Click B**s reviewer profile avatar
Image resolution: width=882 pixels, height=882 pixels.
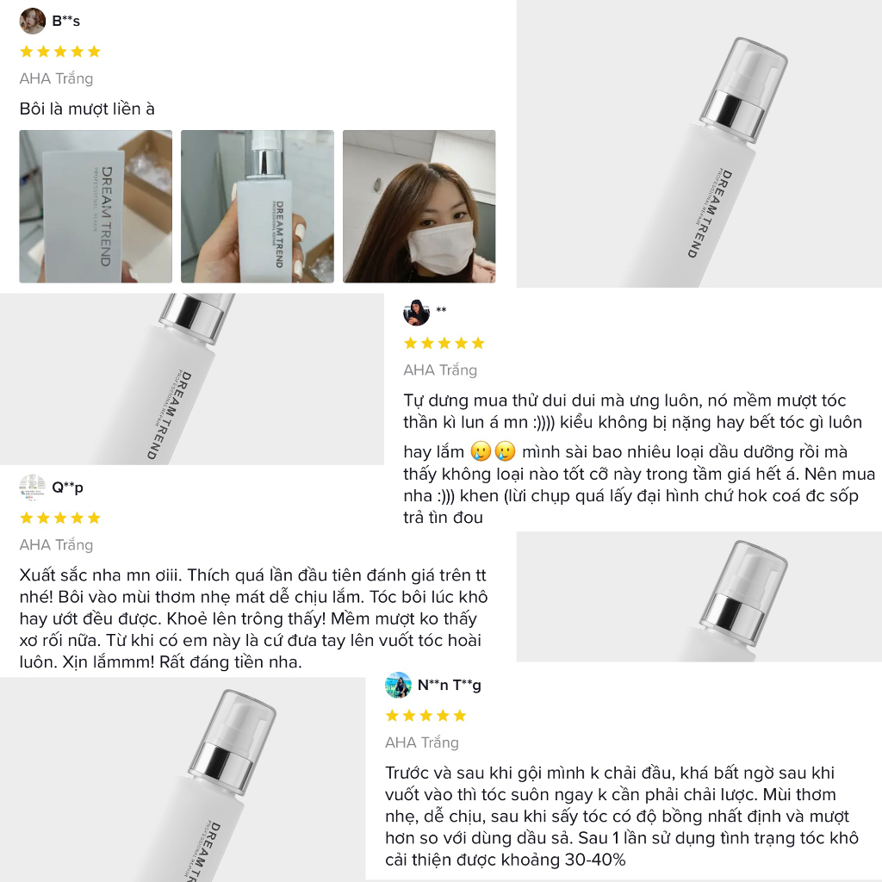(x=33, y=21)
